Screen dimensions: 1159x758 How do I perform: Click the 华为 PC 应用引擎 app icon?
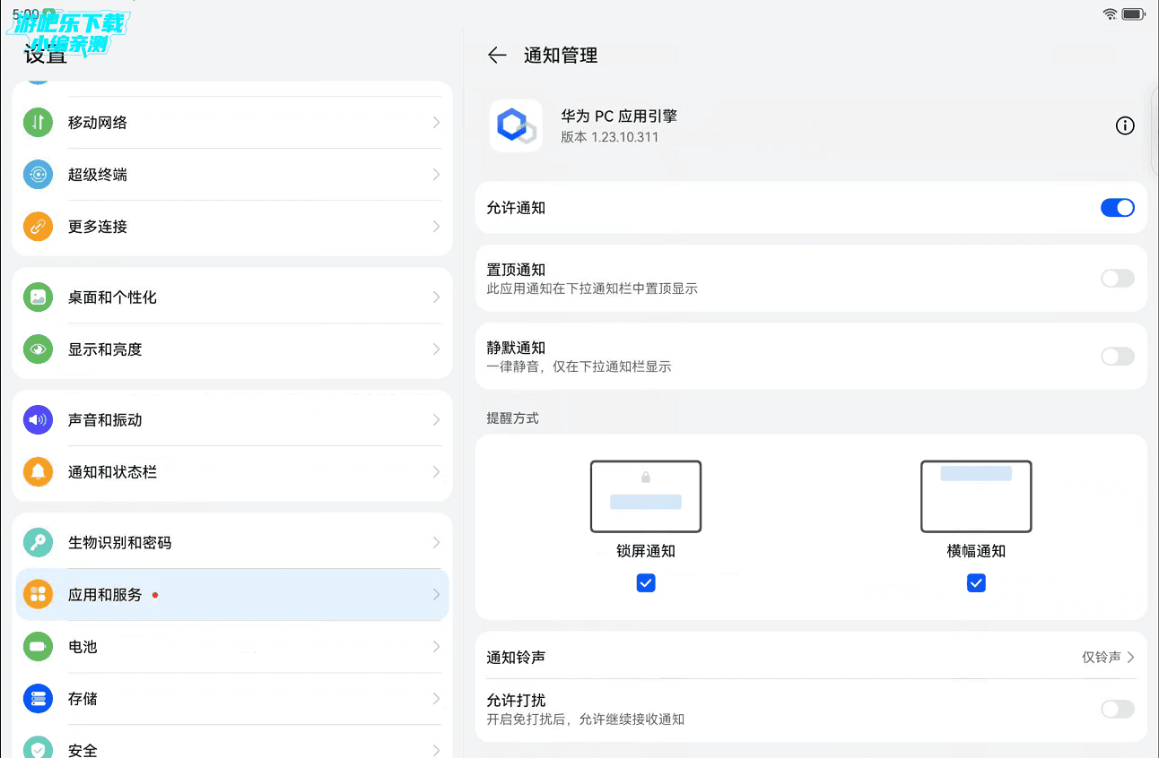[x=516, y=125]
